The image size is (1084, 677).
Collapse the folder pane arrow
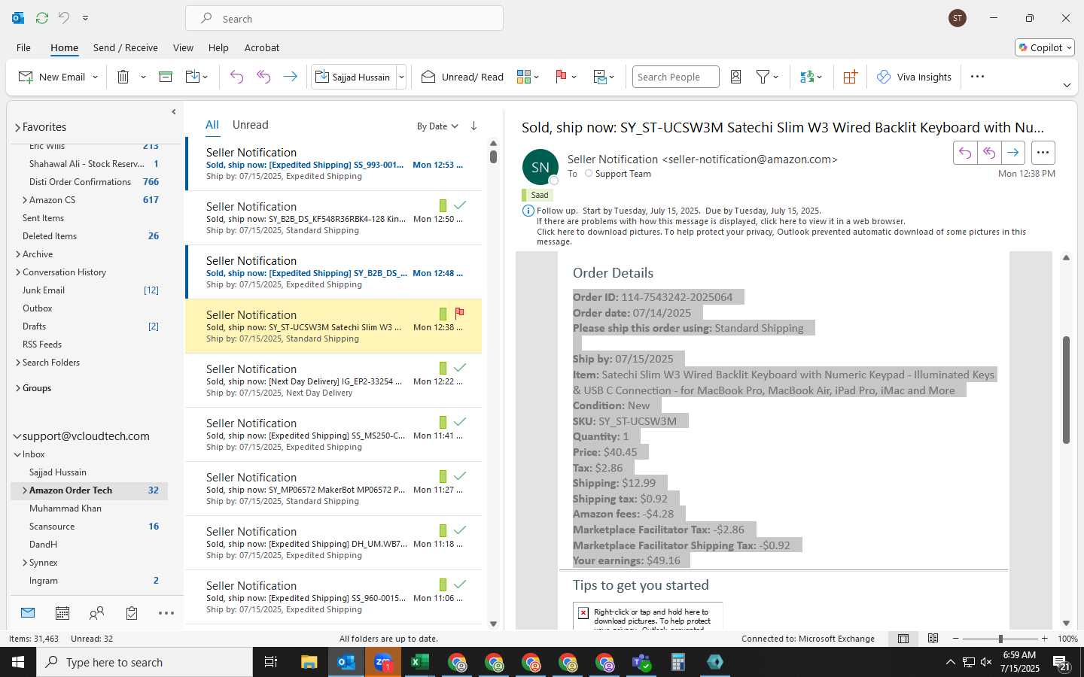click(x=173, y=111)
